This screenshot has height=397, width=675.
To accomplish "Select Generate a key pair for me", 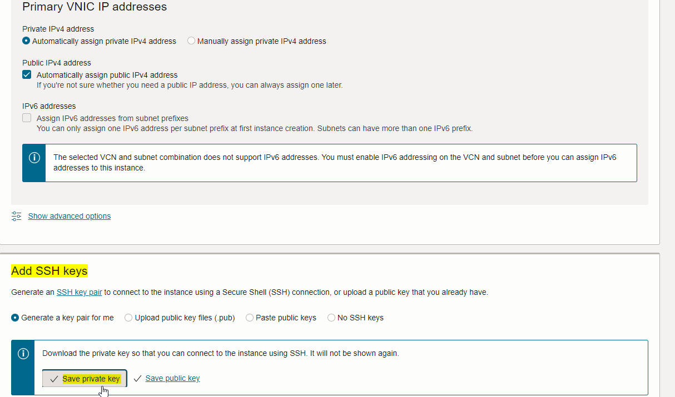I will click(x=15, y=318).
